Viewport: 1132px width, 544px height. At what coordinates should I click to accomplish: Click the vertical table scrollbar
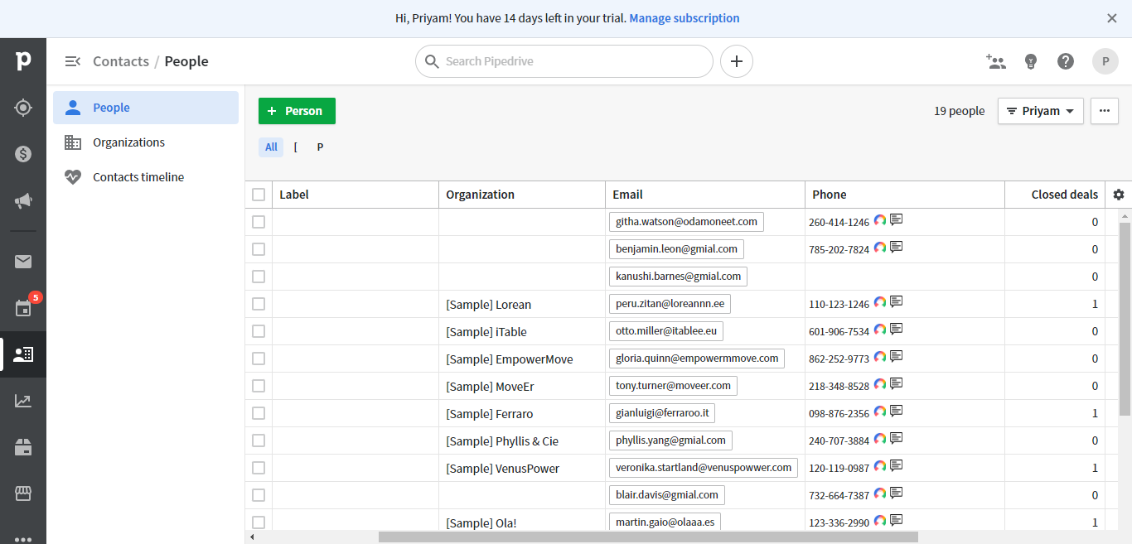[1125, 319]
